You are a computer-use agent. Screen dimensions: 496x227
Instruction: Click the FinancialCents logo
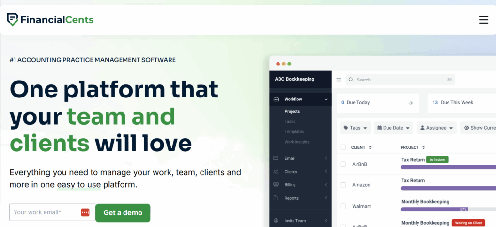[50, 20]
